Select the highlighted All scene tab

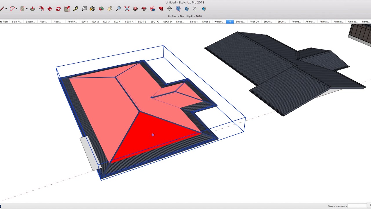pos(230,21)
